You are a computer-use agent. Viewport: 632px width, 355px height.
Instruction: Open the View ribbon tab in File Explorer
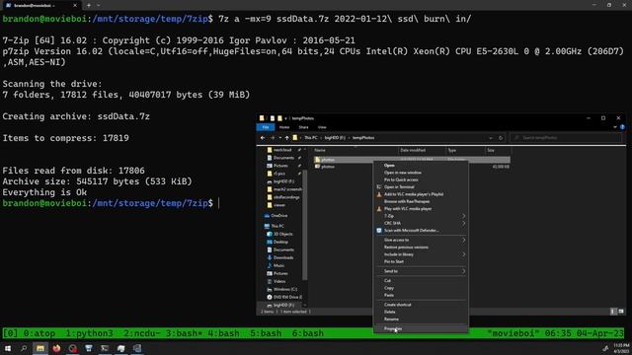point(322,127)
